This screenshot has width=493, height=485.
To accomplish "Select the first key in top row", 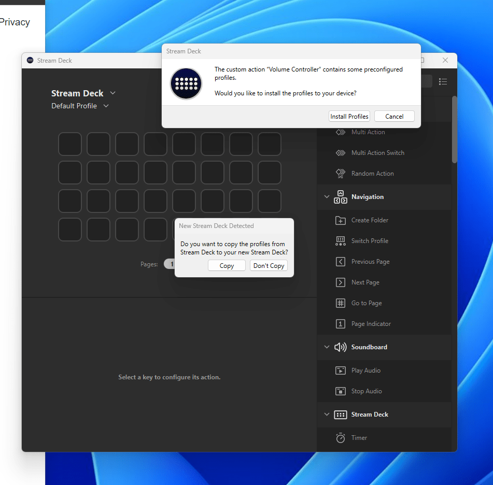I will pos(70,144).
